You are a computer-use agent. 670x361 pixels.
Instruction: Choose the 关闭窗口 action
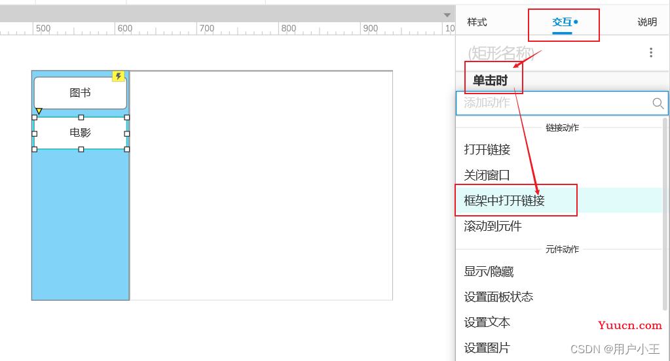pos(487,175)
